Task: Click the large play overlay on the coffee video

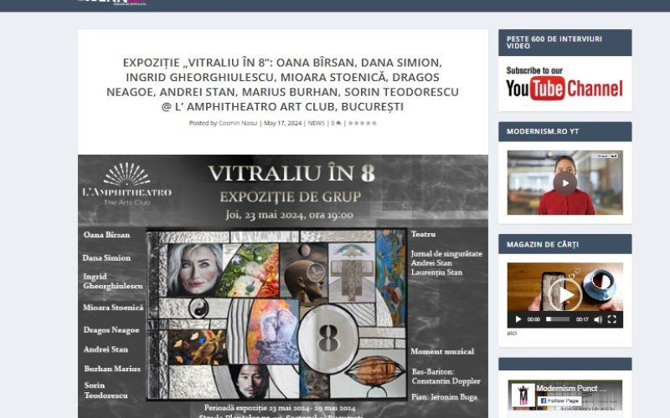Action: 564,295
